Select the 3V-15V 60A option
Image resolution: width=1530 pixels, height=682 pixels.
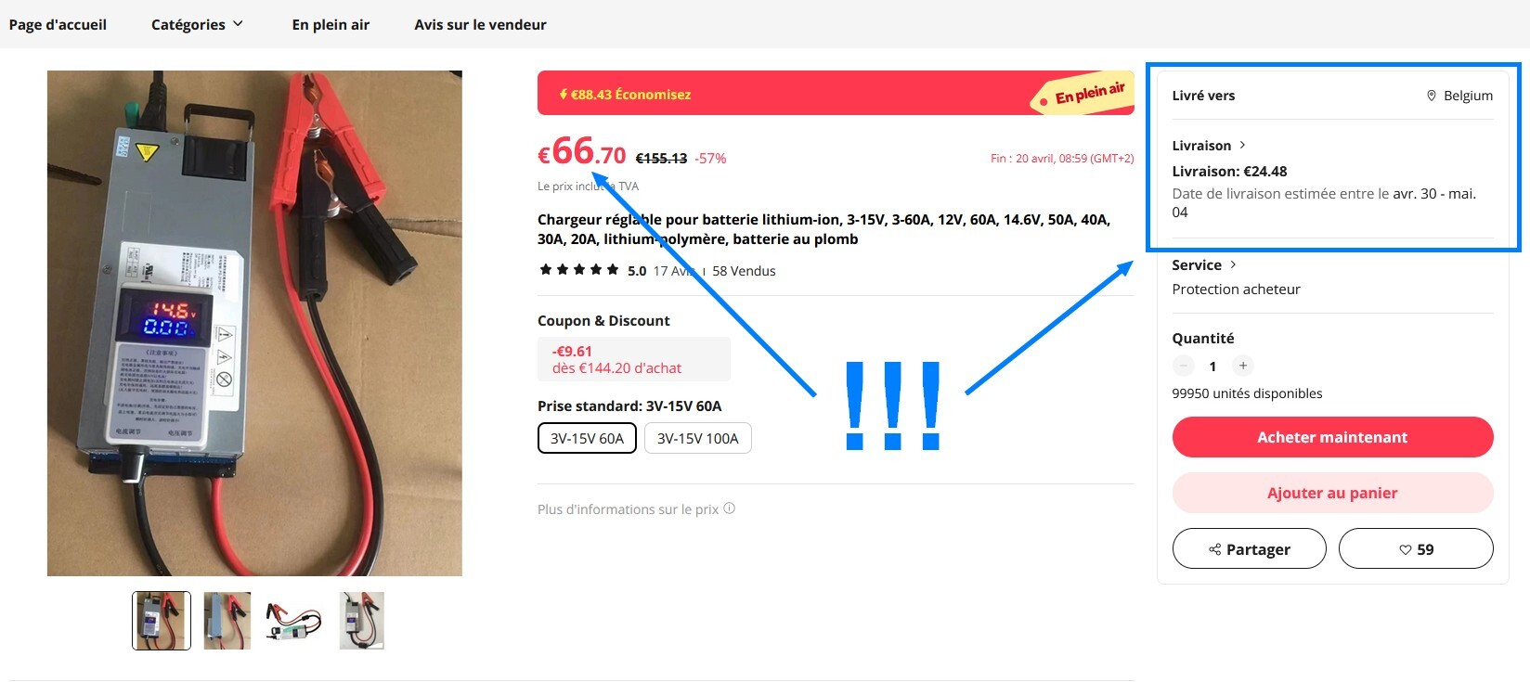(587, 438)
